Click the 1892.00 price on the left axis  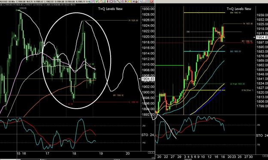pos(148,115)
